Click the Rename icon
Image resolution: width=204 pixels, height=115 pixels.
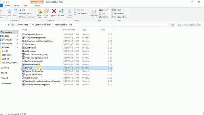tap(61, 11)
